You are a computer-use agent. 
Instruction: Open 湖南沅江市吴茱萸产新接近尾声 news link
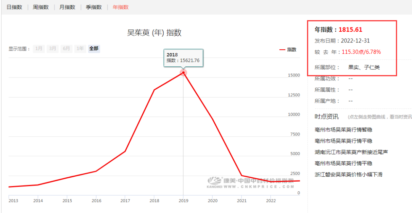(351, 152)
